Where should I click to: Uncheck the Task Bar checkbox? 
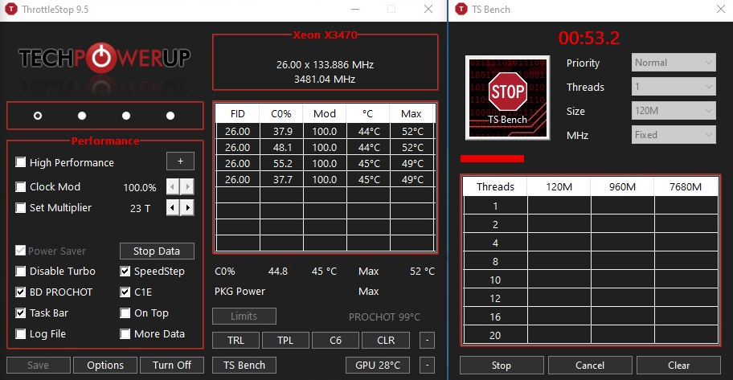pyautogui.click(x=21, y=313)
